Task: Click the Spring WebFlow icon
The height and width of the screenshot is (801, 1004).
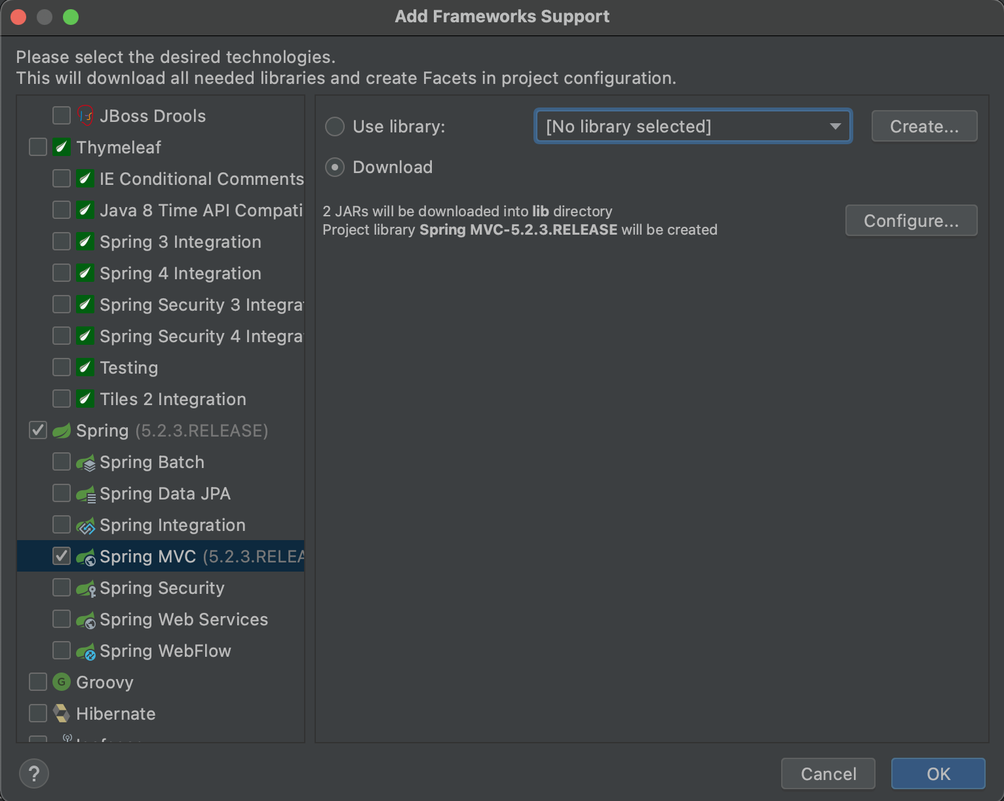Action: pos(86,652)
